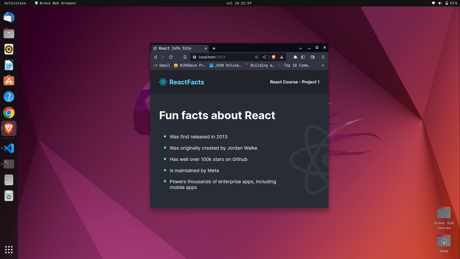
Task: Open the Files manager in the dock
Action: click(x=9, y=33)
